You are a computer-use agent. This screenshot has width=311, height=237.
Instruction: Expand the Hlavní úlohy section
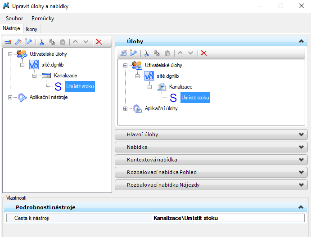pyautogui.click(x=300, y=134)
